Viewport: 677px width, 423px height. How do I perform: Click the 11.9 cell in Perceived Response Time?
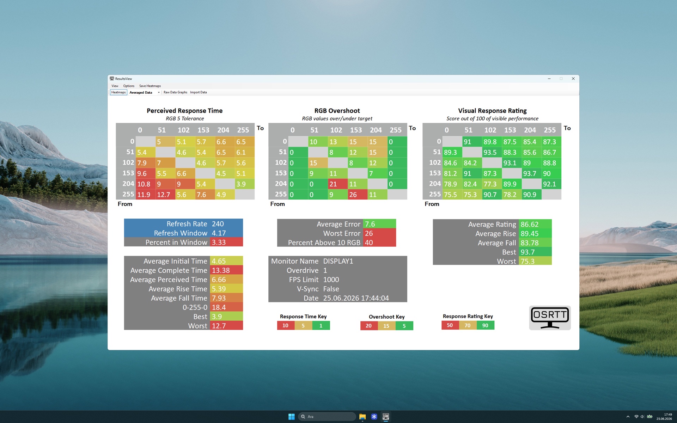tap(146, 195)
